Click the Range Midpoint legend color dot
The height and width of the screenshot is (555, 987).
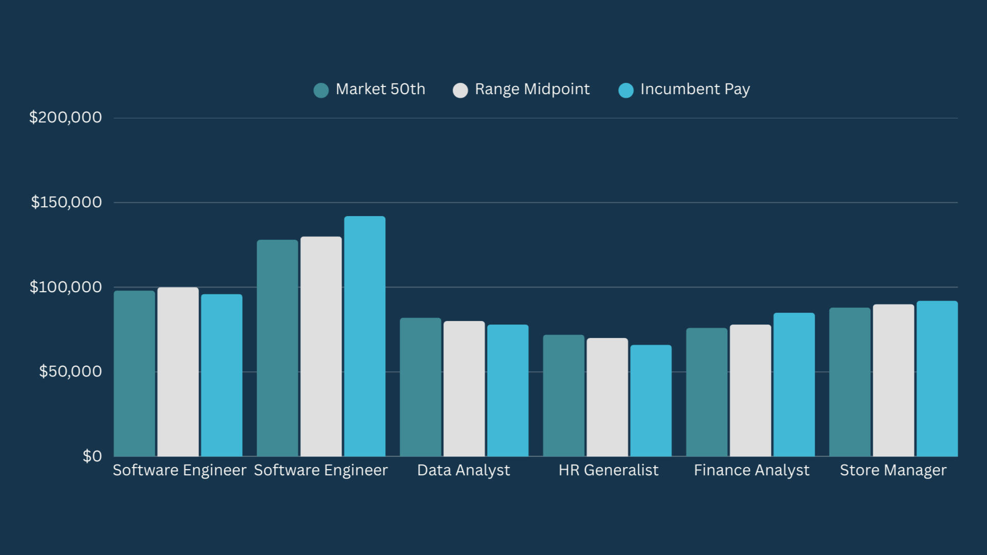point(460,90)
